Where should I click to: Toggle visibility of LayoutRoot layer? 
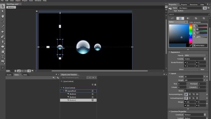pyautogui.click(x=92, y=91)
